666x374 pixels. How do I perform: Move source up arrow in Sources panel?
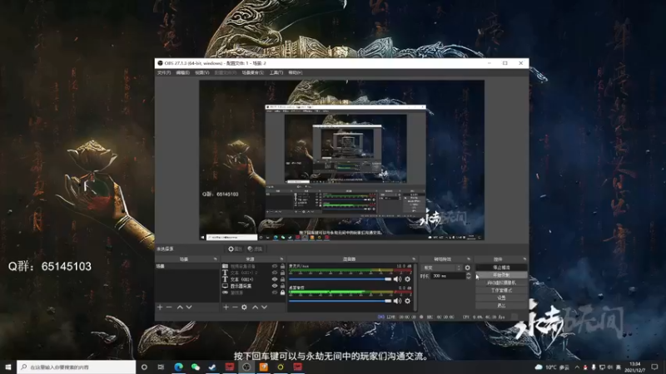(255, 307)
